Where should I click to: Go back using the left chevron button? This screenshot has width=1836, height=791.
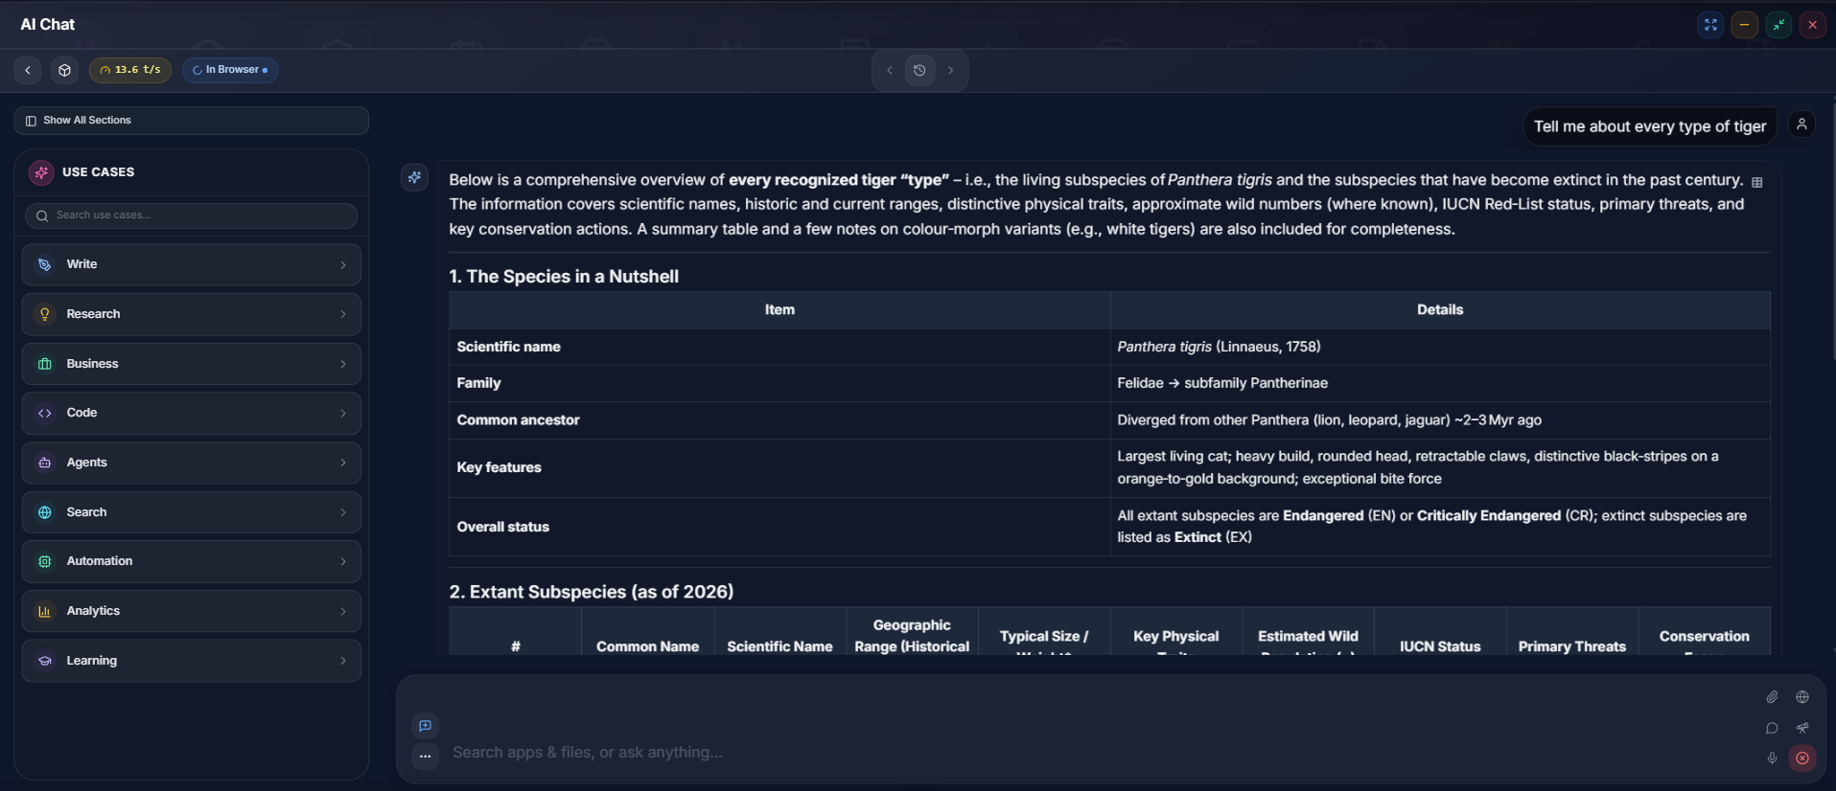point(28,70)
